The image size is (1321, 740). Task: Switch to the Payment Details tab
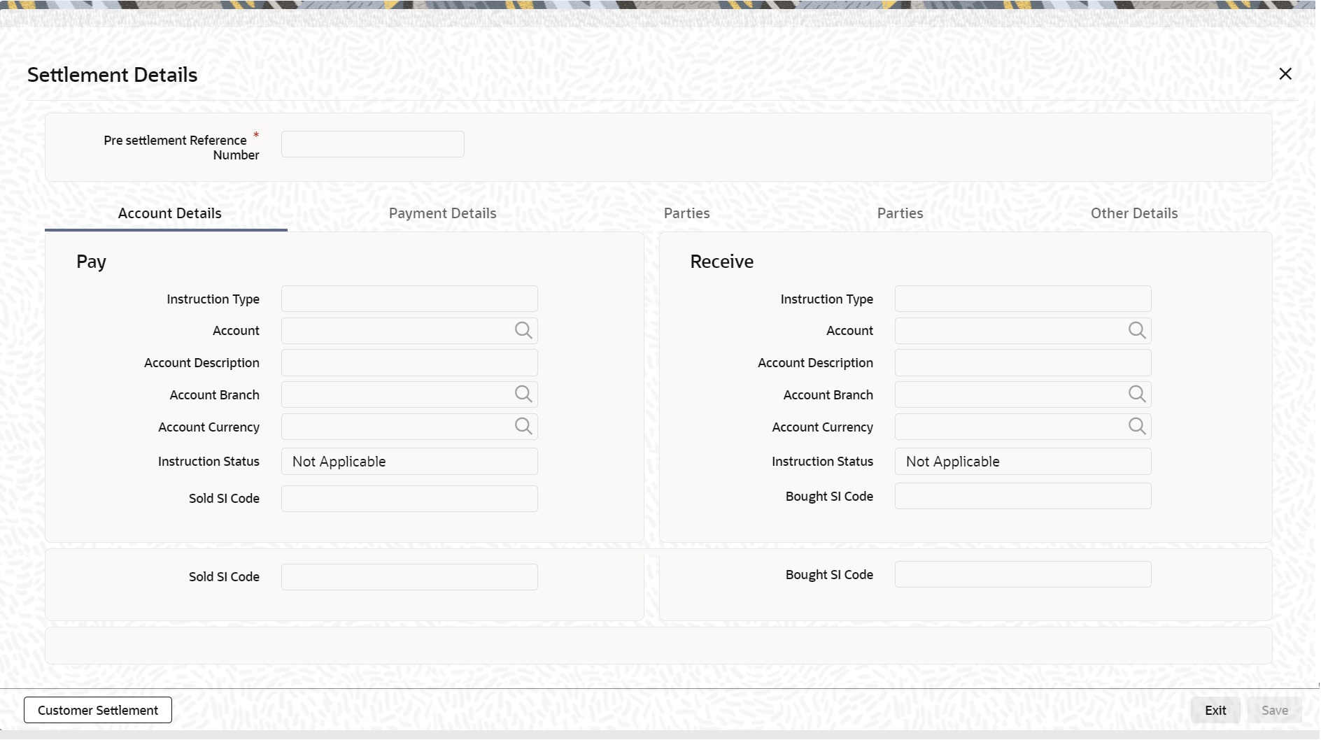tap(442, 213)
